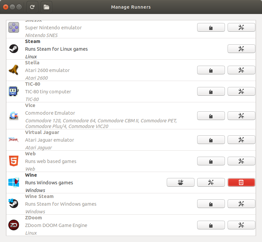
Task: Select the 'ZDoom DOOM Game Engine' description
Action: pyautogui.click(x=56, y=225)
